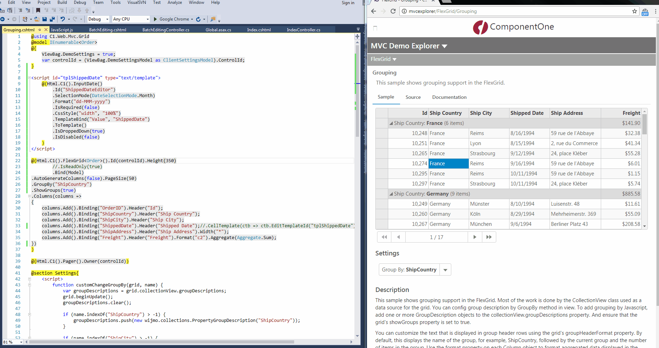Go to first page in grid pager
The image size is (659, 348).
384,237
